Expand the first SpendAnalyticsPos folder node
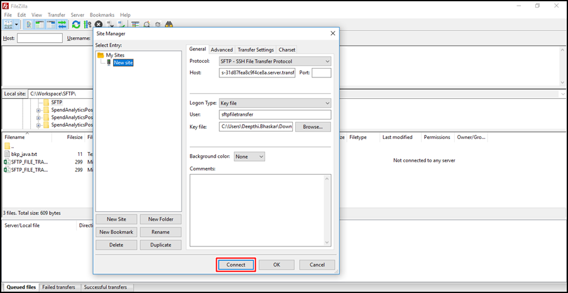This screenshot has height=293, width=568. [x=38, y=110]
